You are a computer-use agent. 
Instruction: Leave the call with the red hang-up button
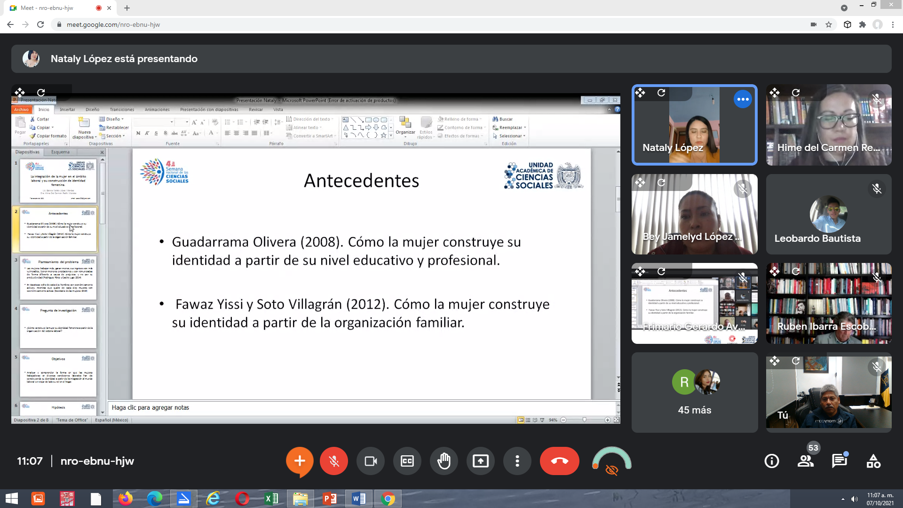pyautogui.click(x=560, y=461)
